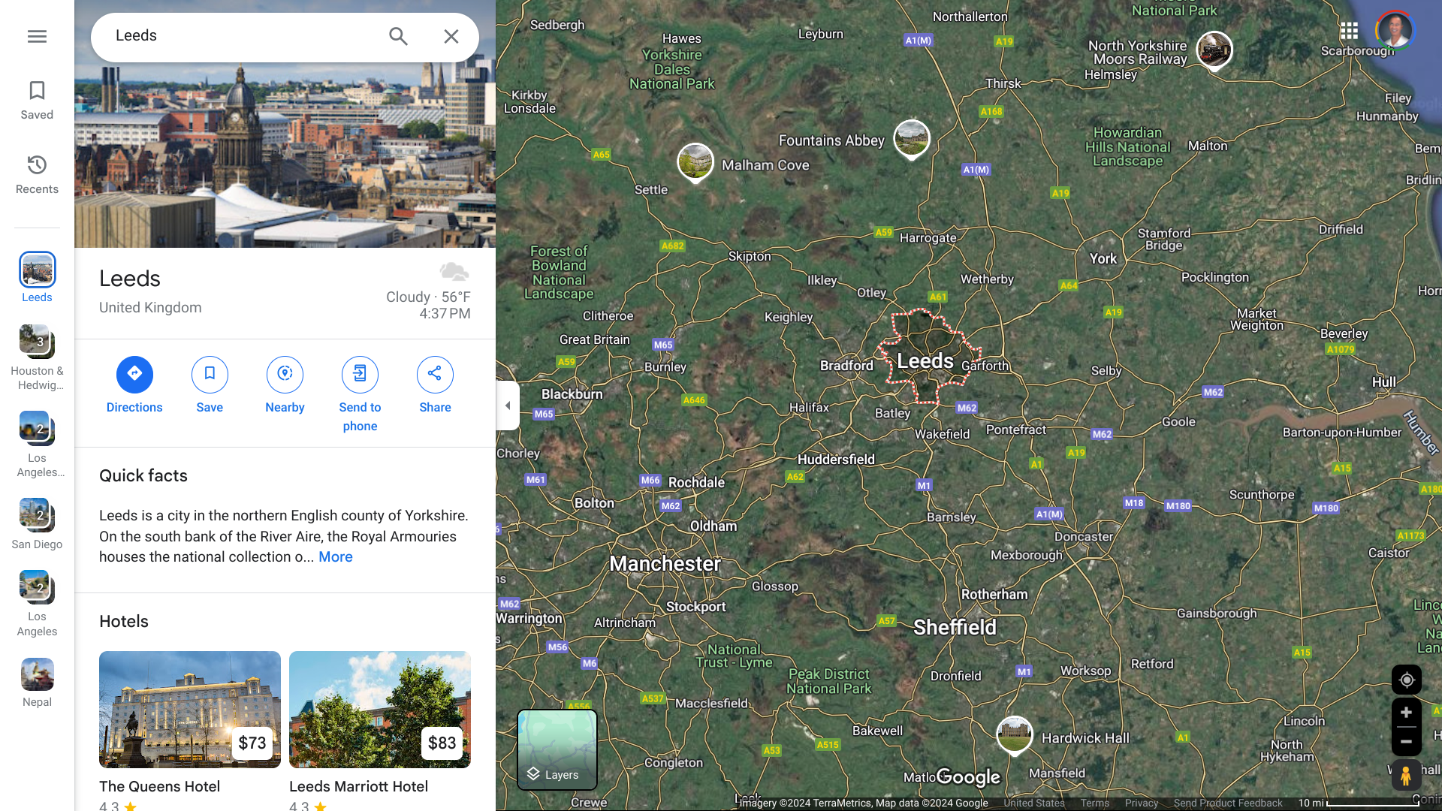
Task: Show your location on map
Action: click(1406, 680)
